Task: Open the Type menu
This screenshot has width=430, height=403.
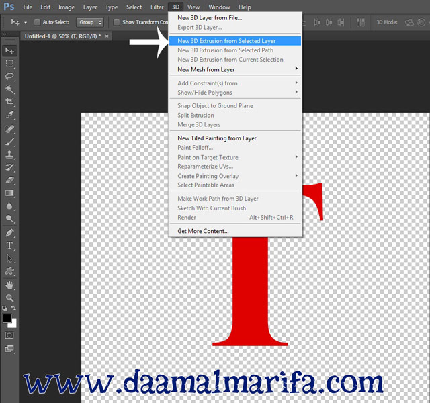Action: pos(112,7)
